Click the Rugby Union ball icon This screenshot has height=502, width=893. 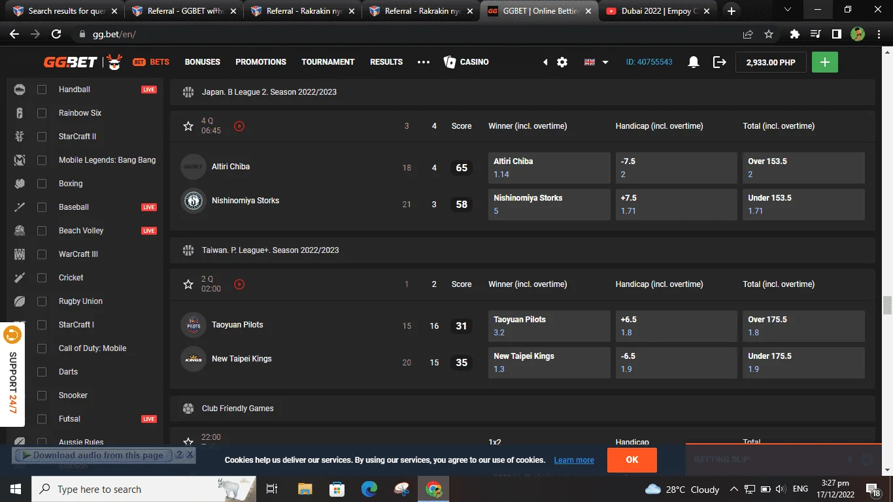[x=20, y=301]
